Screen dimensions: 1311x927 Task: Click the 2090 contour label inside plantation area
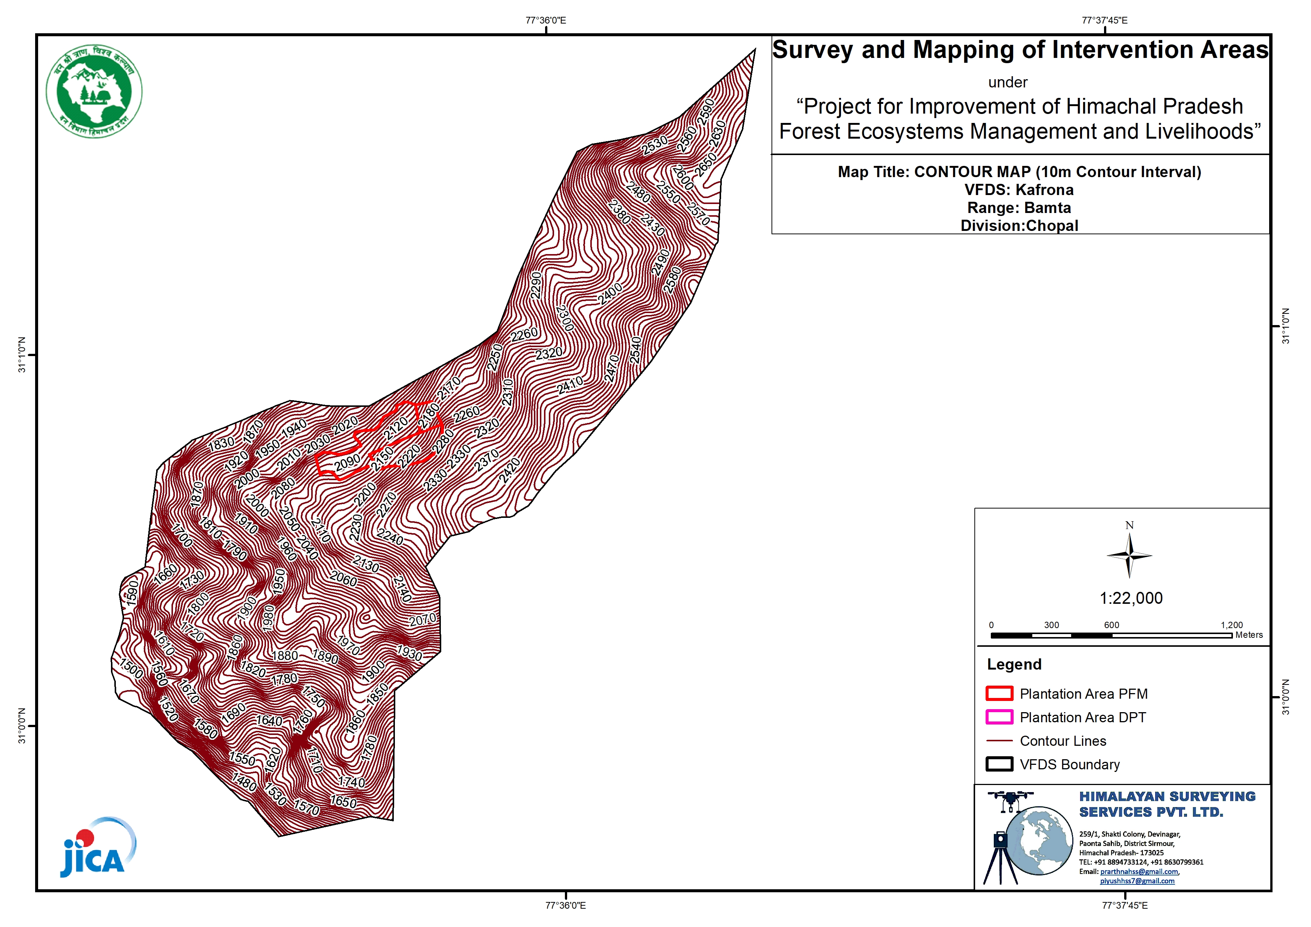(x=348, y=463)
